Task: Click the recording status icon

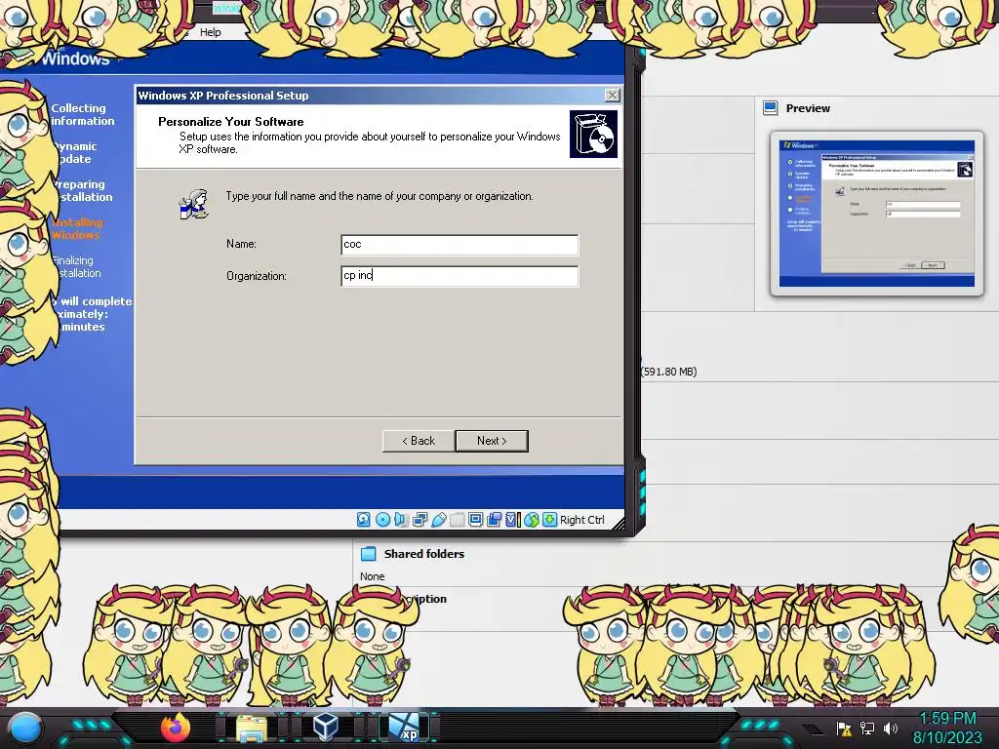Action: coord(494,520)
